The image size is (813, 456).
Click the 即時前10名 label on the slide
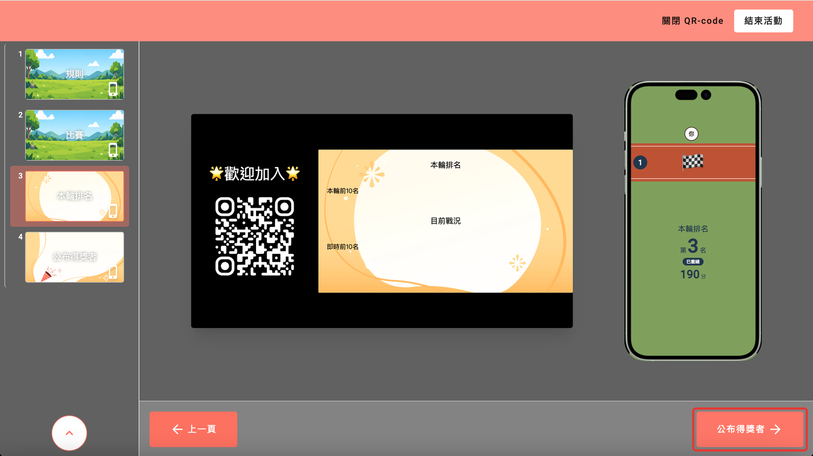(x=342, y=247)
